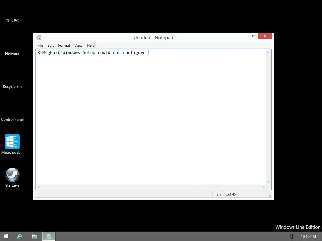322x241 pixels.
Task: Open the View menu
Action: point(78,46)
